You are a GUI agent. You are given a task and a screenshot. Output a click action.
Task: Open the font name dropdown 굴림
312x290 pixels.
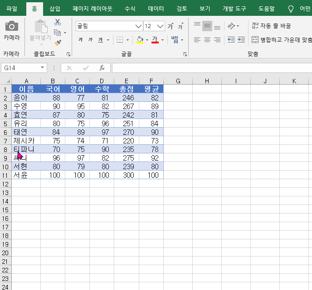[x=138, y=26]
